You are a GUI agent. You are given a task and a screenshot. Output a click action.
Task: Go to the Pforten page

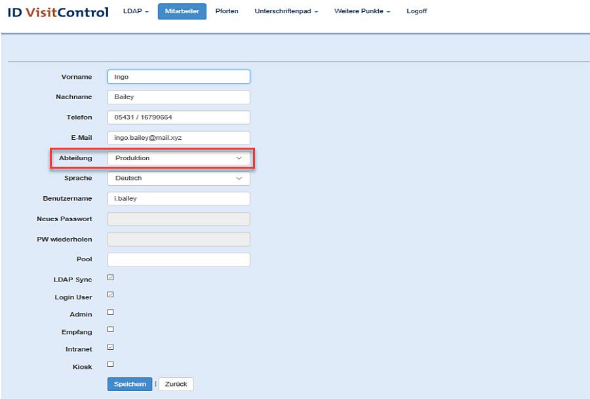click(x=227, y=12)
